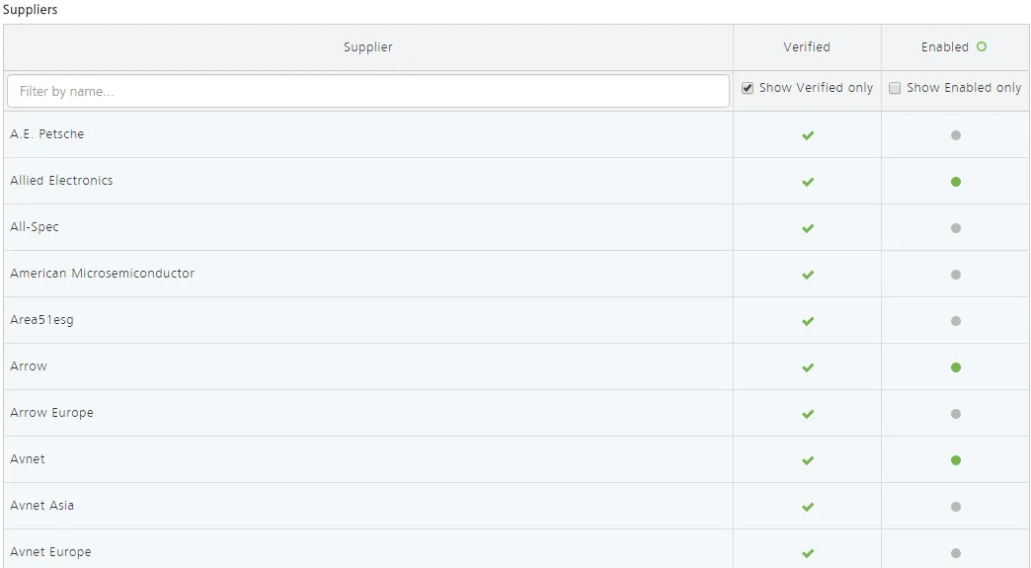Click the Supplier column header
This screenshot has height=568, width=1031.
[x=368, y=47]
